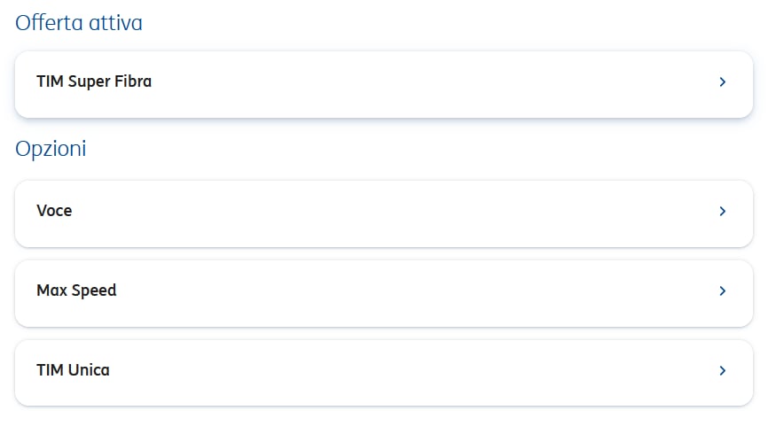
Task: Click the chevron arrow beside TIM Super Fibra
Action: click(723, 82)
